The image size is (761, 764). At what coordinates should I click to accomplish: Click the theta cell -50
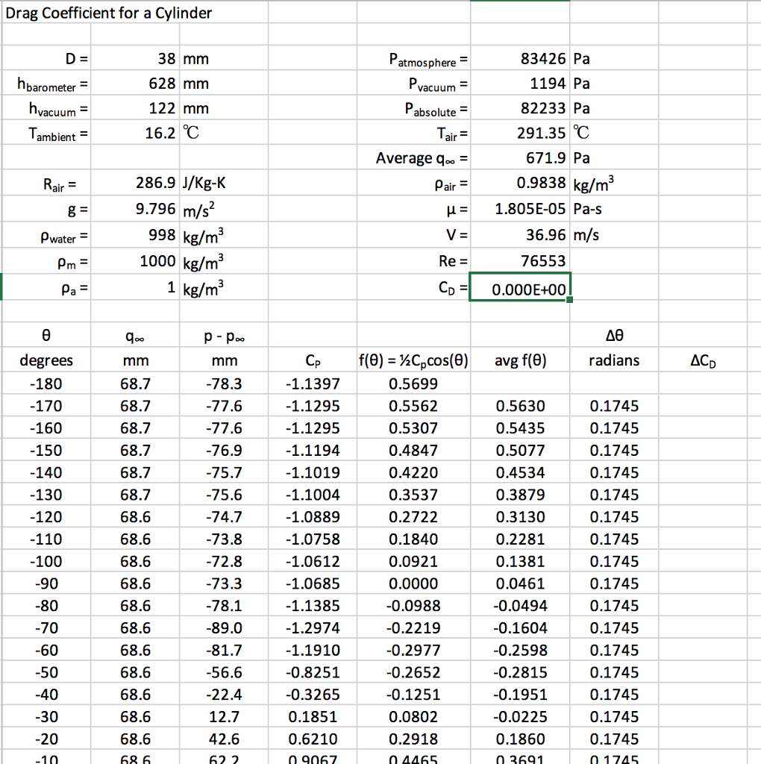[x=46, y=672]
